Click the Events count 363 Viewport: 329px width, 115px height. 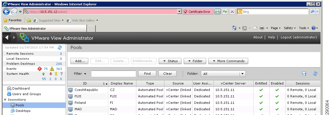[59, 69]
